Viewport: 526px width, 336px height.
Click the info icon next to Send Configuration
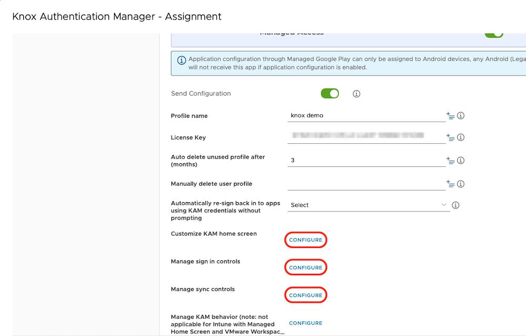click(x=356, y=94)
